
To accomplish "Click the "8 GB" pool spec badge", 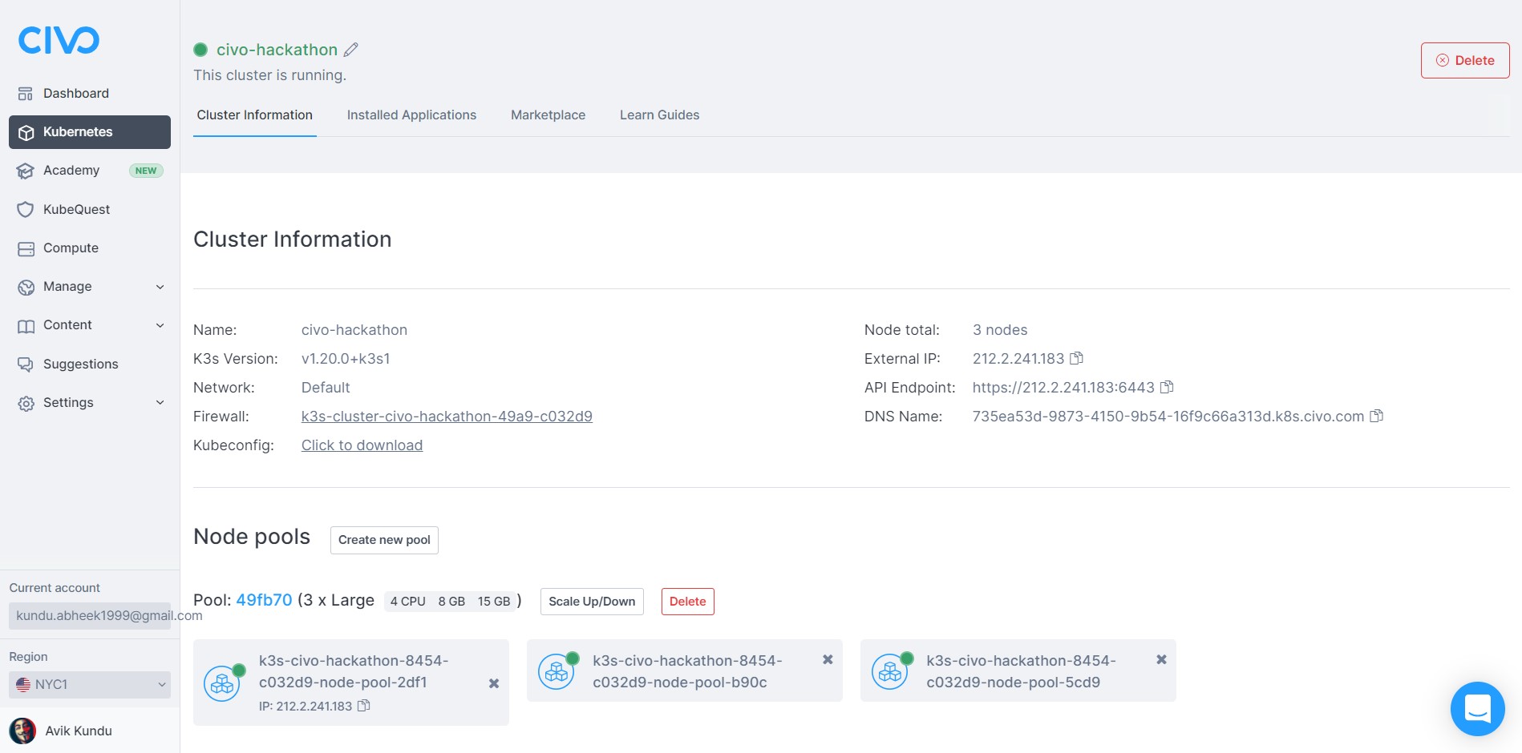I will (451, 602).
